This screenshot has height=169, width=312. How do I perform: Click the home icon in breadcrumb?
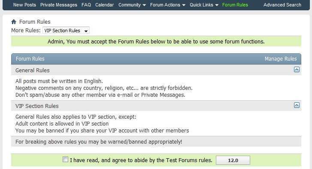pyautogui.click(x=14, y=22)
